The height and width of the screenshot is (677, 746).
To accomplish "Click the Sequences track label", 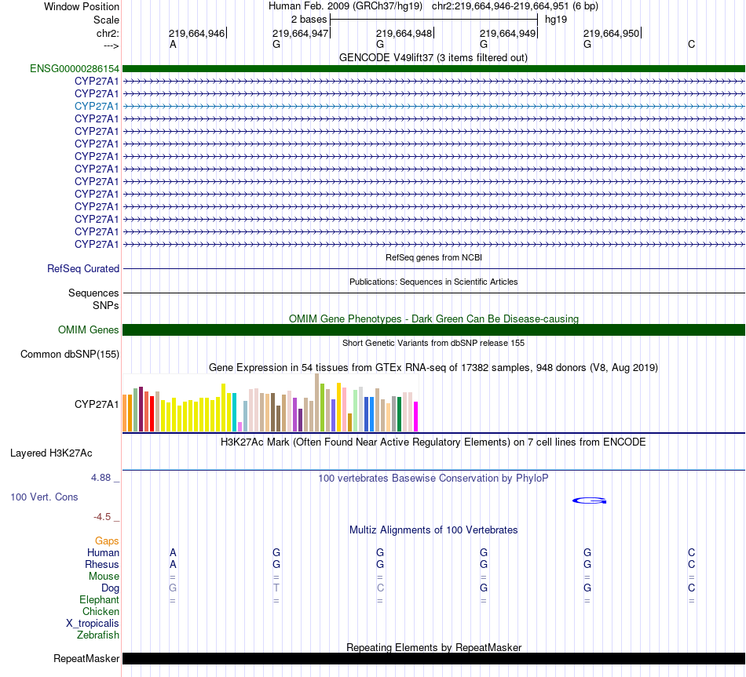I will [x=93, y=293].
